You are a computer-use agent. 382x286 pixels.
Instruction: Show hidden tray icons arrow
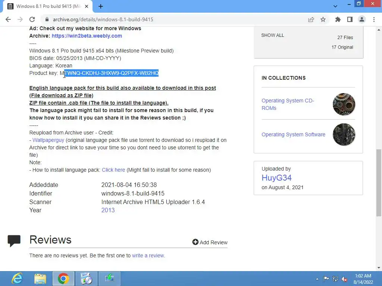click(x=317, y=279)
